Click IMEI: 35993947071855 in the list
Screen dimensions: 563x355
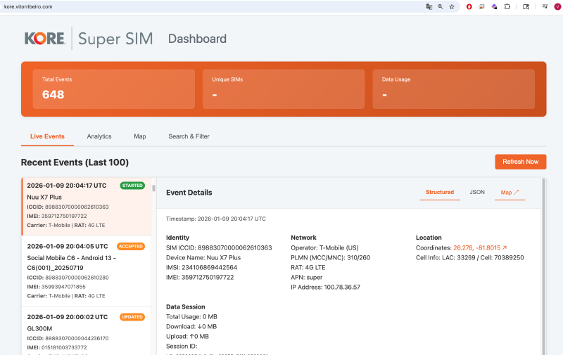click(56, 287)
